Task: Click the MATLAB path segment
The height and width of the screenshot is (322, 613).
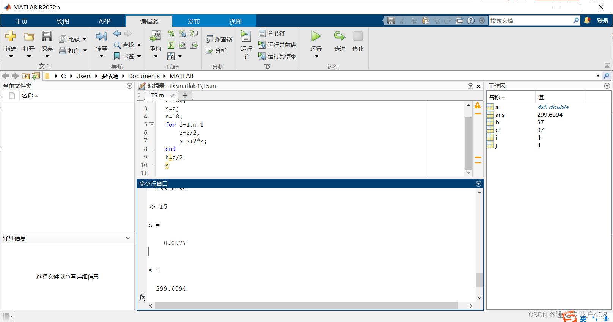Action: coord(181,76)
